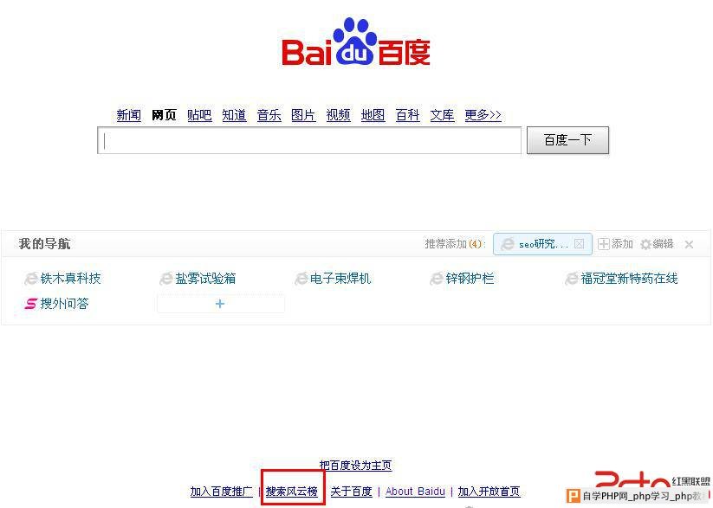
Task: Add a new navigation tile with plus
Action: (221, 304)
